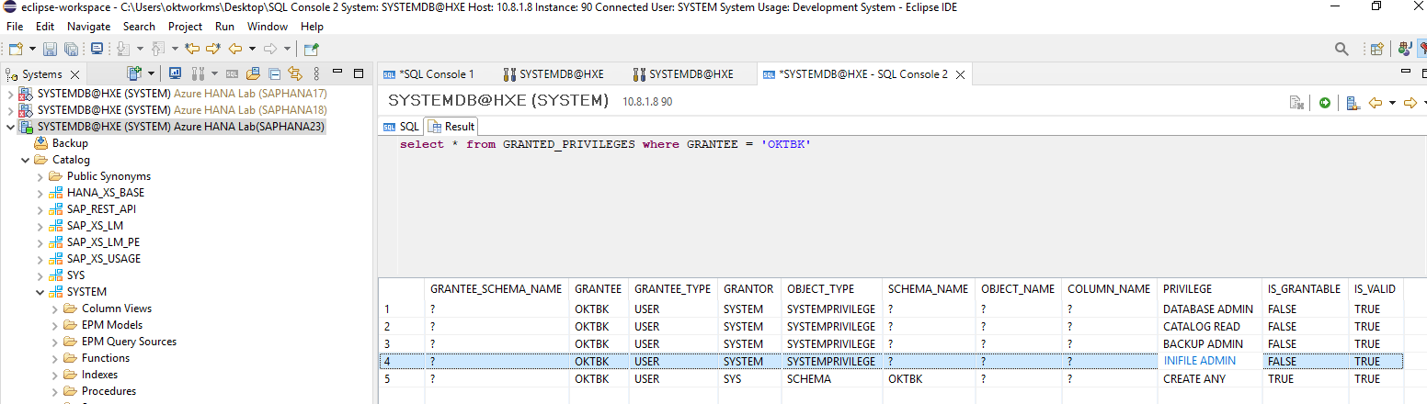Click the open folder icon in Systems view

253,73
